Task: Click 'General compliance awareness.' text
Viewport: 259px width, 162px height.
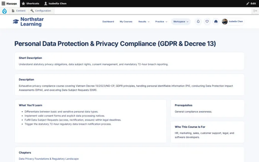Action: click(193, 112)
